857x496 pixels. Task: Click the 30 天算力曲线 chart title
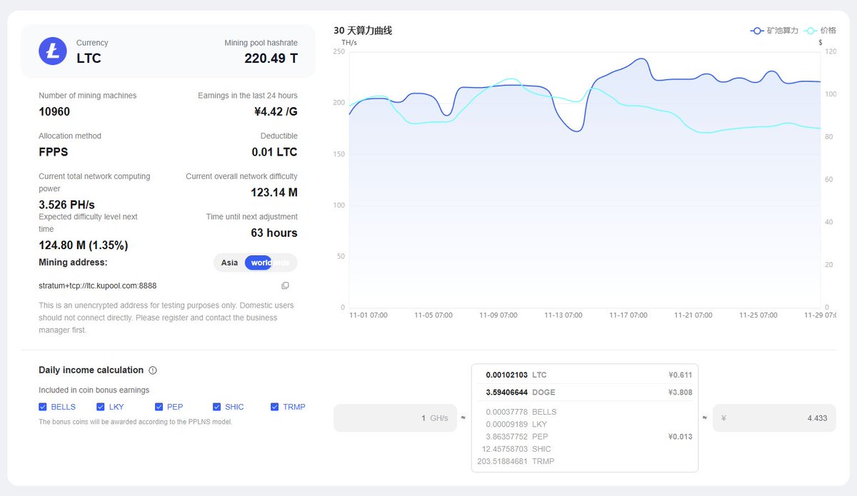coord(363,31)
